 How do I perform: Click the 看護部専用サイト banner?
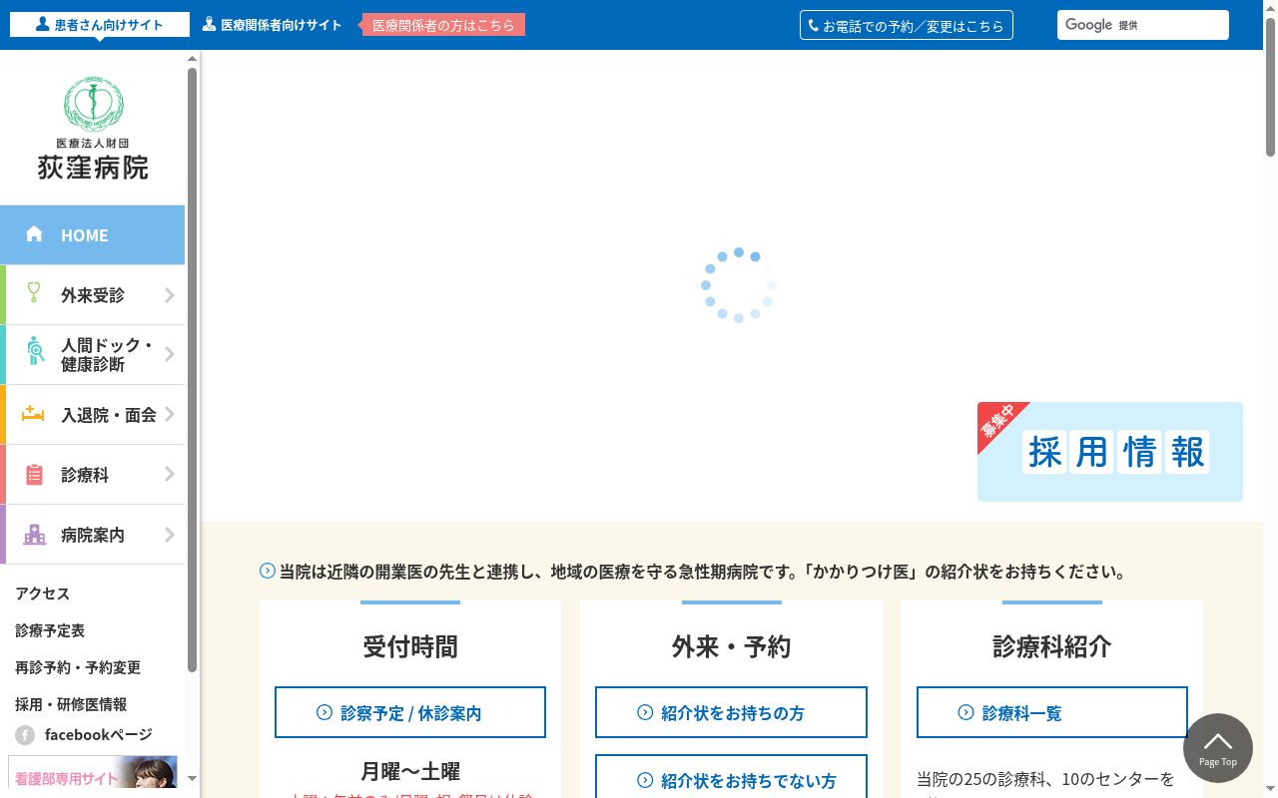[93, 772]
